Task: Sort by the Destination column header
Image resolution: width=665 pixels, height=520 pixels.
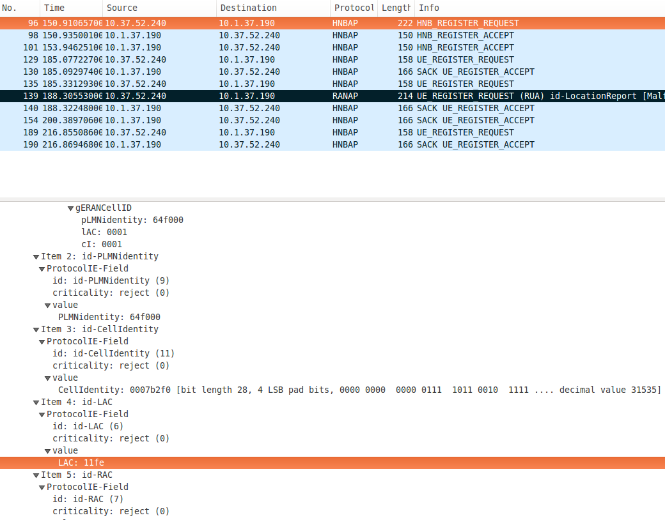Action: pyautogui.click(x=273, y=8)
